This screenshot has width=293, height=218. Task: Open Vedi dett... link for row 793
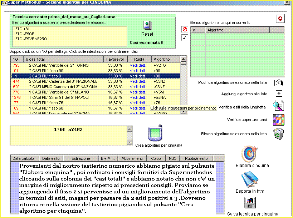pyautogui.click(x=139, y=65)
